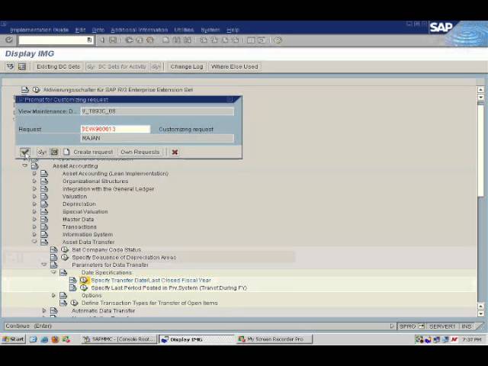This screenshot has height=366, width=488.
Task: Switch to SAPMMC Console Root taskbar window
Action: 119,339
